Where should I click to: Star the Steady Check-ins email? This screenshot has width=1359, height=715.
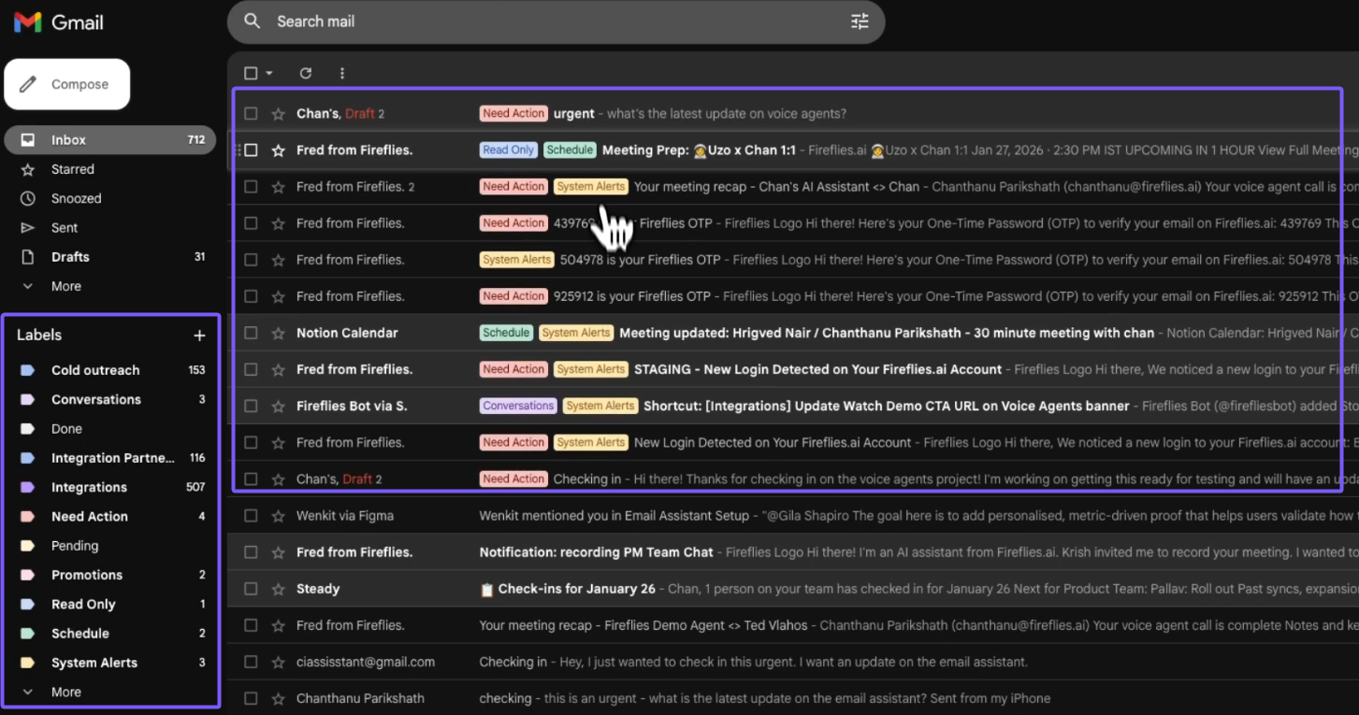coord(278,589)
